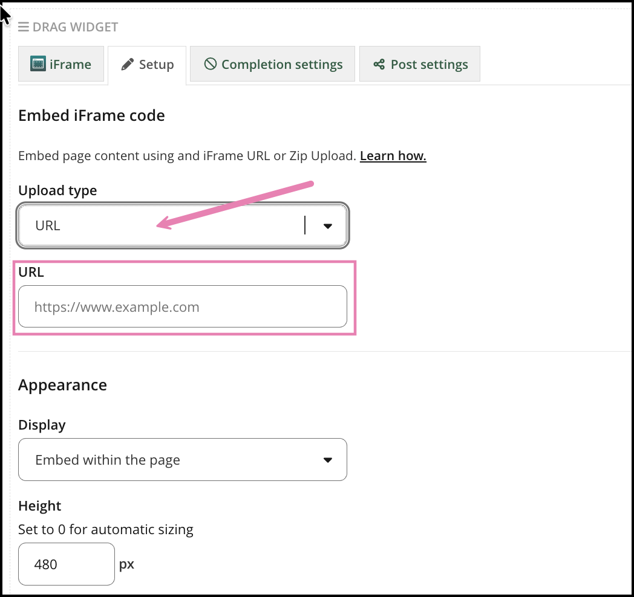634x597 pixels.
Task: Click the Appearance section heading
Action: (x=62, y=385)
